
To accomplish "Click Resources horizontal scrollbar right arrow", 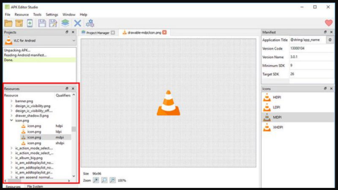I will click(x=69, y=181).
